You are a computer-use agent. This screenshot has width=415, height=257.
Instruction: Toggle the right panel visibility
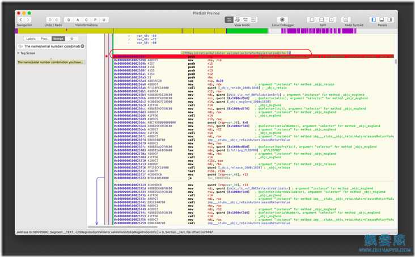coord(389,20)
